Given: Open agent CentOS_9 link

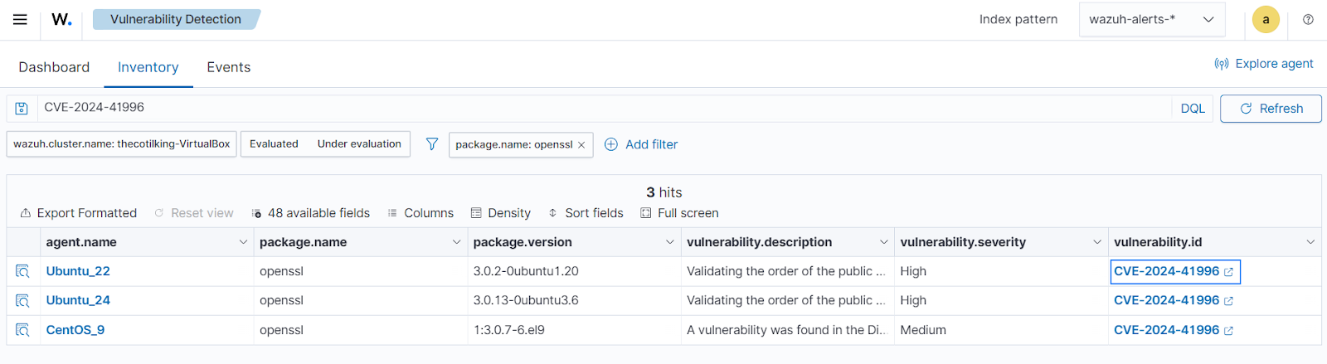Looking at the screenshot, I should point(75,330).
